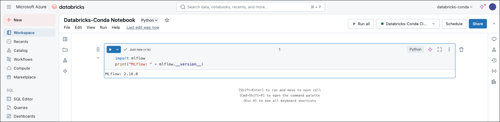Open the Databricks Assistant sparkle icon in header
The height and width of the screenshot is (122, 500).
[482, 7]
